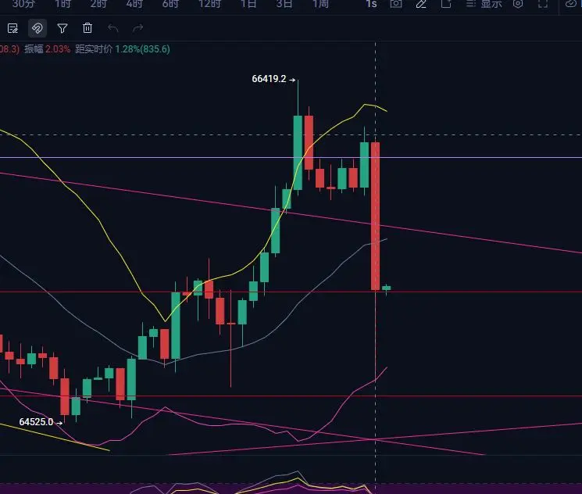
Task: Switch chart to 1日 interval
Action: pyautogui.click(x=248, y=4)
